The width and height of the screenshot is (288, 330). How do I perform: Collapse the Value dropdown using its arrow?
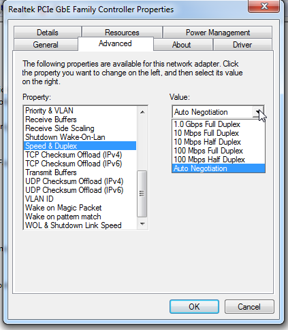click(258, 112)
